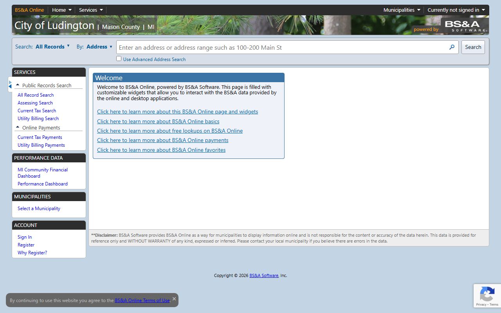Image resolution: width=501 pixels, height=313 pixels.
Task: Learn more about BS&A Online page and widgets
Action: pos(177,112)
